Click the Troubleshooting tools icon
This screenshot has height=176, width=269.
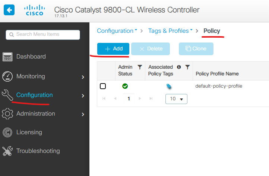click(7, 151)
